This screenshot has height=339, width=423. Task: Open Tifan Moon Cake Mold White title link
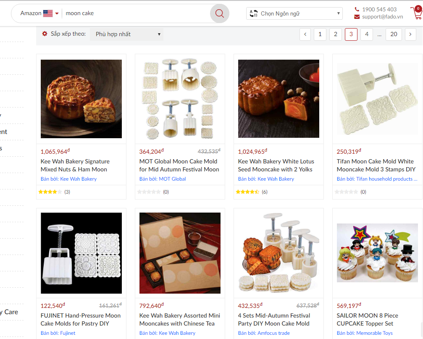click(376, 166)
